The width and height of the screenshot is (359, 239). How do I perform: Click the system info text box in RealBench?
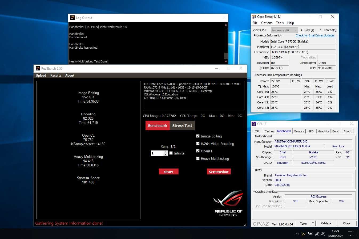click(x=193, y=95)
